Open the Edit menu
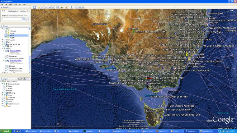Image resolution: width=237 pixels, height=133 pixels. [x=6, y=5]
